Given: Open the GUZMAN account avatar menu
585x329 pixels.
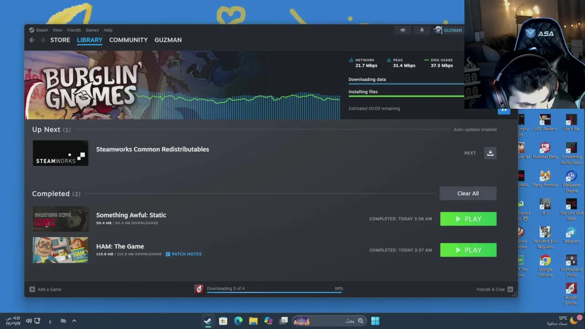Looking at the screenshot, I should (437, 30).
